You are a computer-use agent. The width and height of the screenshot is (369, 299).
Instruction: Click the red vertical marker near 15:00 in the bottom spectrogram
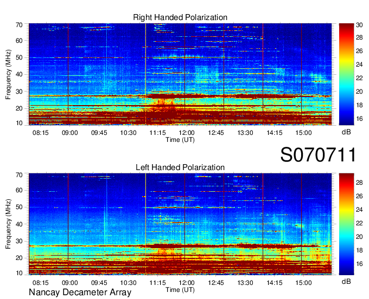point(302,224)
